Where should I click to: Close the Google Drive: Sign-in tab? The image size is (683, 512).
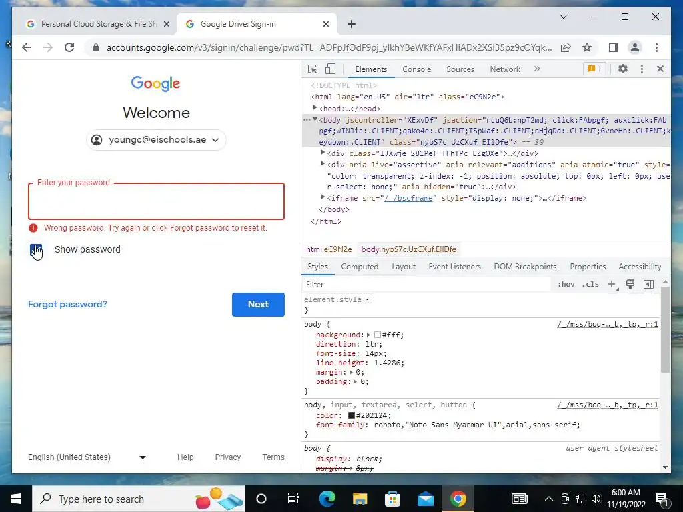click(325, 25)
